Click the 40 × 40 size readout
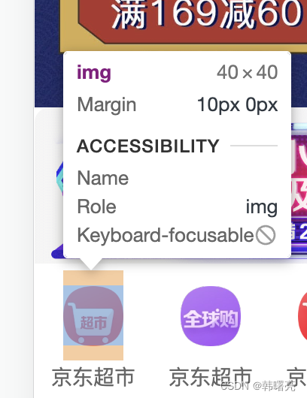307x398 pixels. pyautogui.click(x=247, y=72)
